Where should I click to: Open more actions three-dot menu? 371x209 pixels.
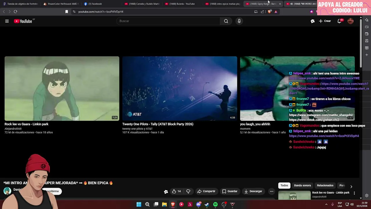(x=272, y=191)
